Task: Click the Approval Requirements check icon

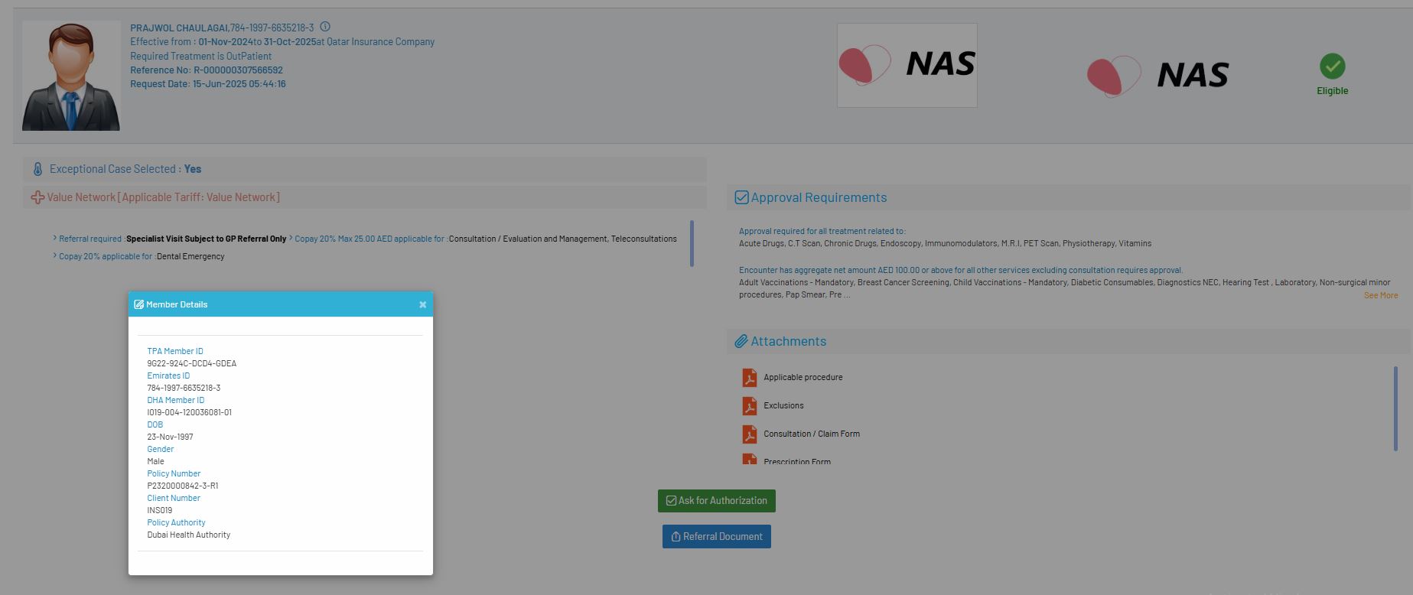Action: [x=741, y=197]
